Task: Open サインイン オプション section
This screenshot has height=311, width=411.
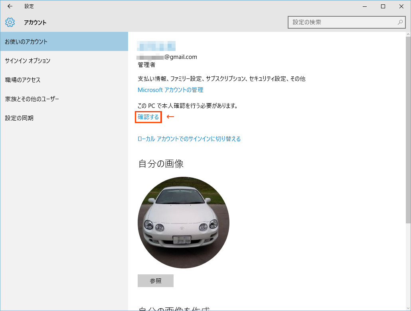Action: tap(64, 61)
